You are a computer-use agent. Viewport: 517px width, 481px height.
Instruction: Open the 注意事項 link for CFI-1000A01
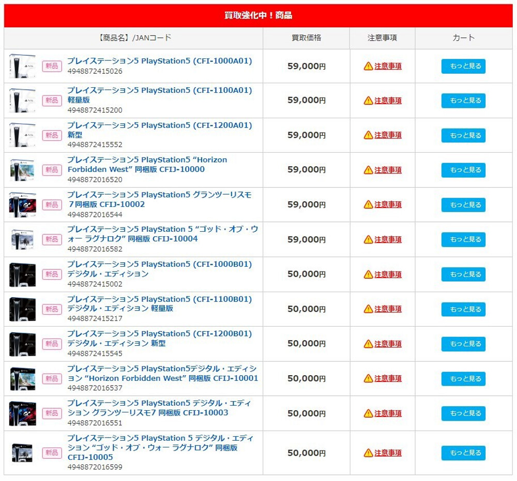pos(388,66)
